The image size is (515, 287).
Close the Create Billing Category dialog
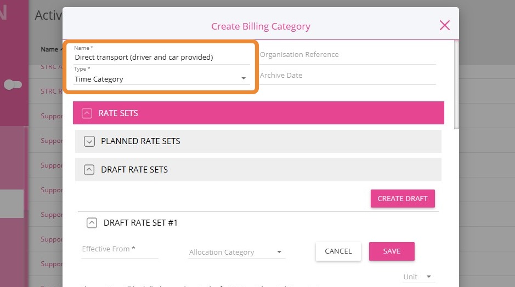pos(444,25)
